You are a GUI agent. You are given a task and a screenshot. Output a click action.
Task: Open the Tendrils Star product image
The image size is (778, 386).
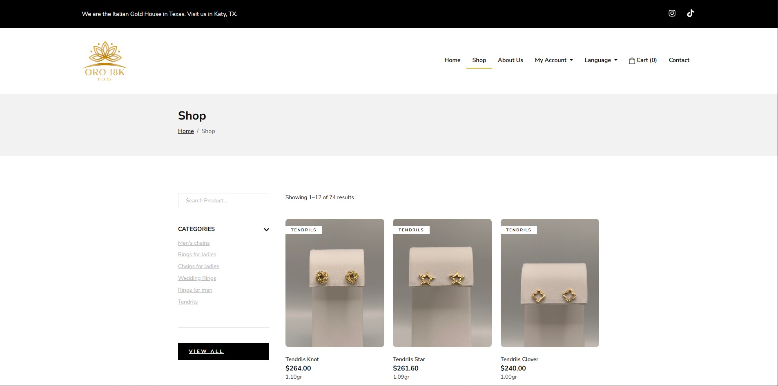[442, 283]
